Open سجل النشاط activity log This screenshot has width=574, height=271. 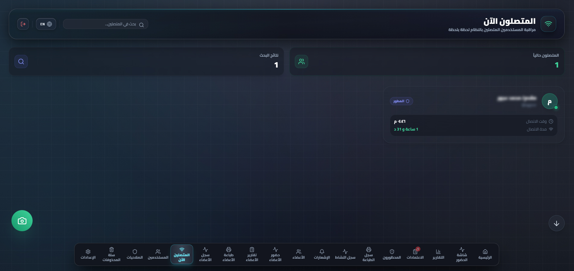point(345,254)
